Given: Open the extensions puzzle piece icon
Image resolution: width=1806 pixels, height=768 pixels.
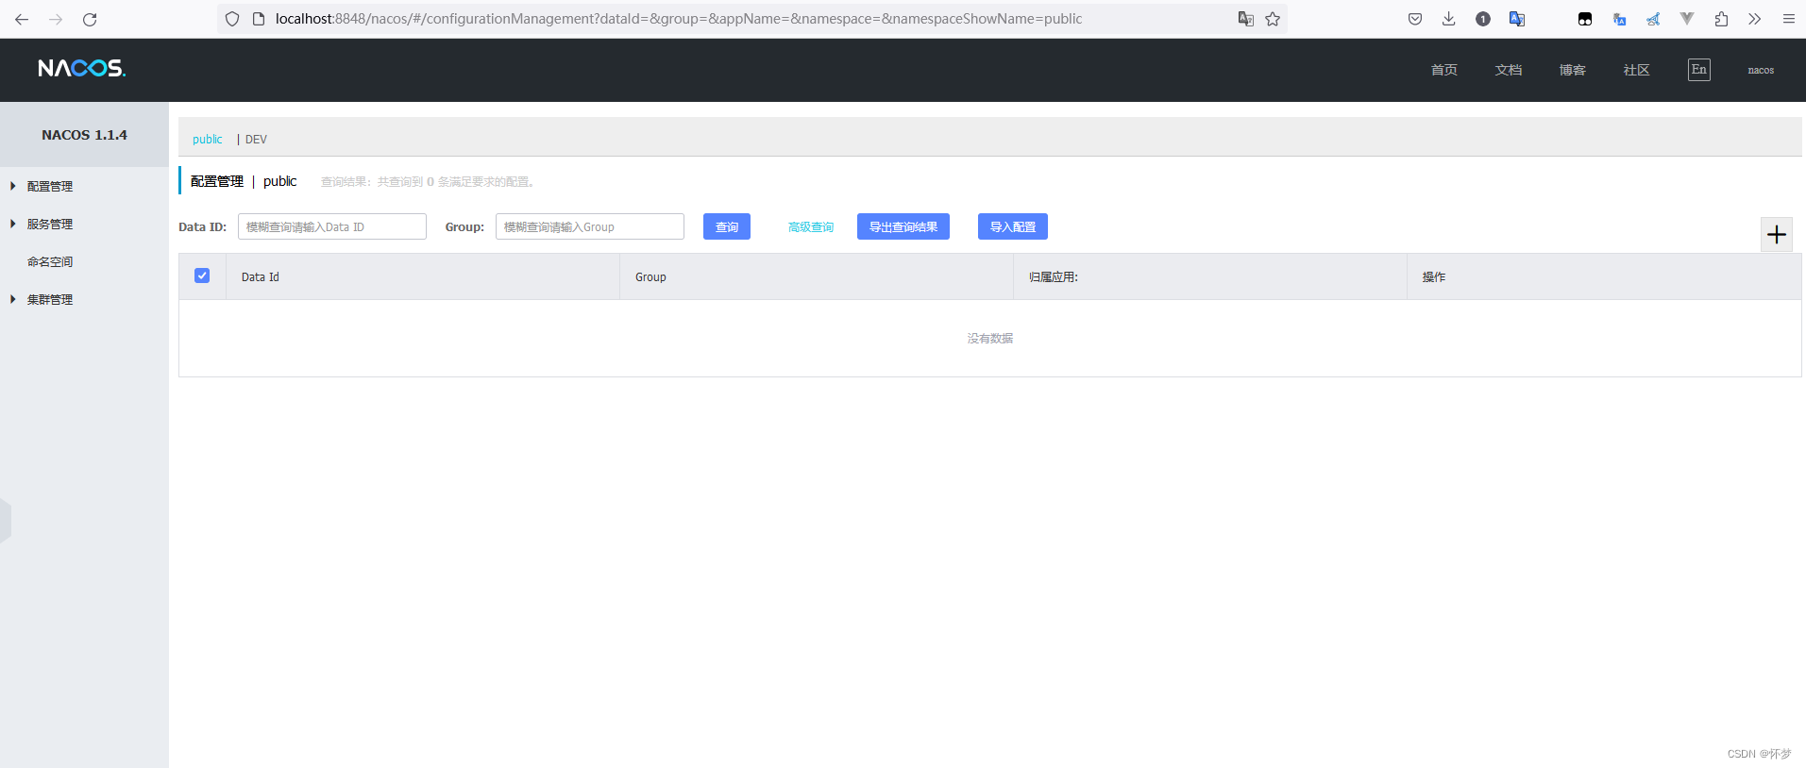Looking at the screenshot, I should (x=1721, y=19).
